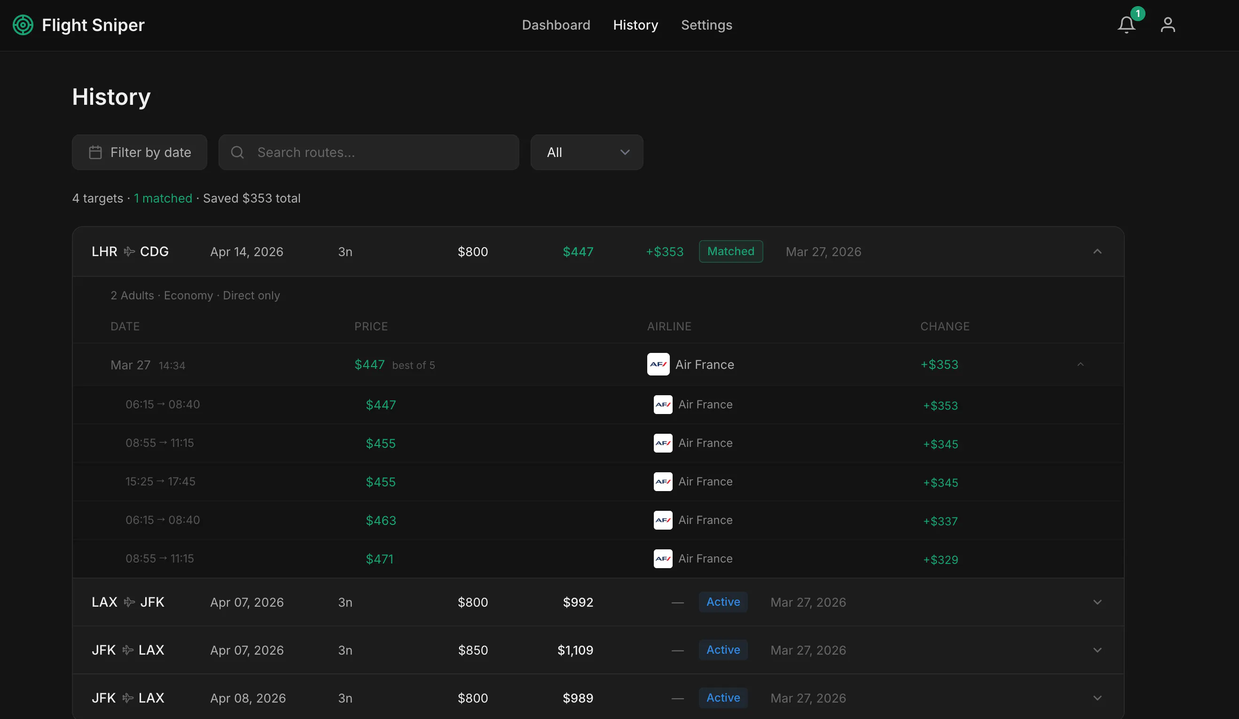Click Air France logo in Mar 27 14:34 row
Image resolution: width=1239 pixels, height=719 pixels.
658,364
